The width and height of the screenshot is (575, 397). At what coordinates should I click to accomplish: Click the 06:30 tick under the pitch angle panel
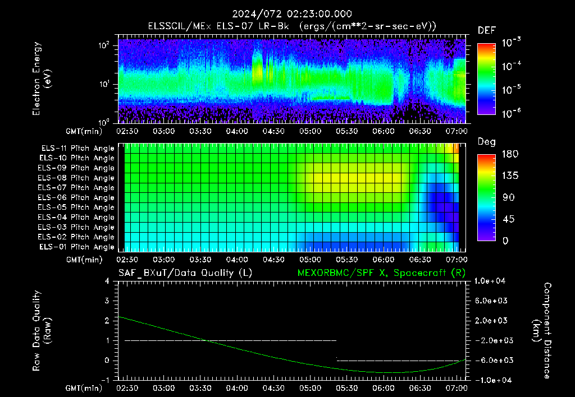pyautogui.click(x=420, y=260)
